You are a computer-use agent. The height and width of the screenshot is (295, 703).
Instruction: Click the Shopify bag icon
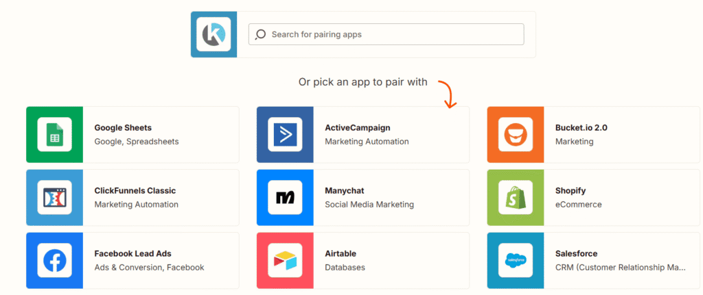(x=516, y=198)
